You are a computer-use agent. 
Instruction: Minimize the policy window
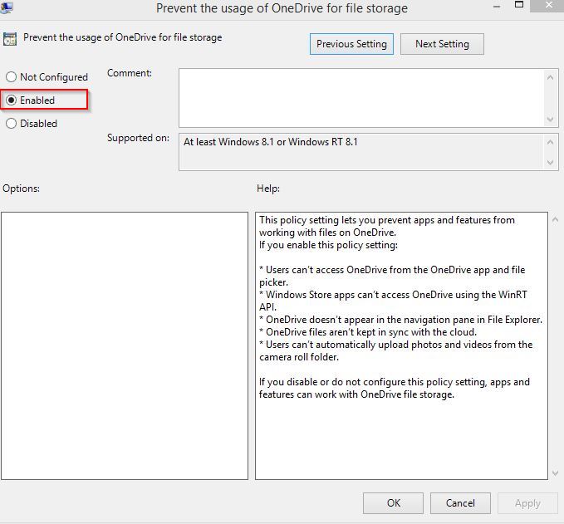point(497,7)
